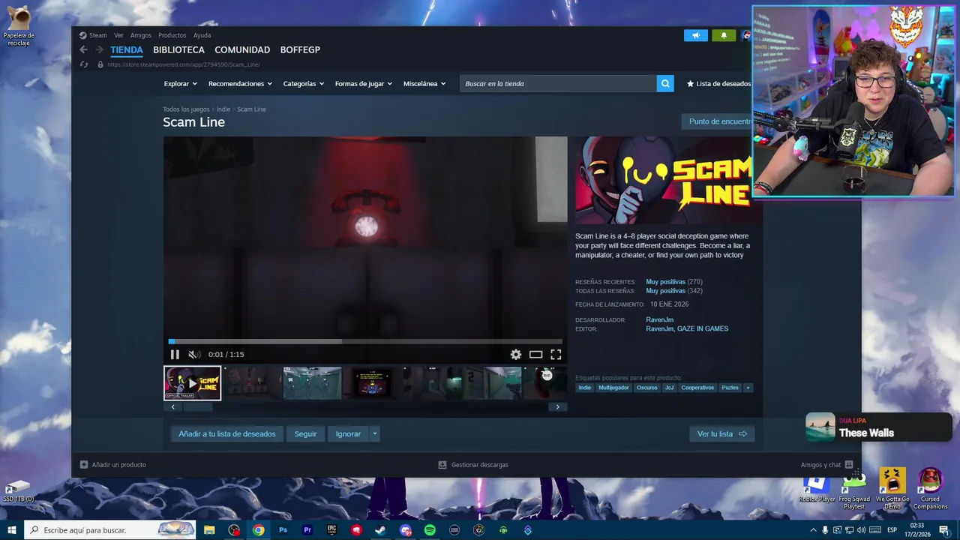Switch to the BIBLIOTECA tab
This screenshot has height=540, width=960.
point(178,49)
